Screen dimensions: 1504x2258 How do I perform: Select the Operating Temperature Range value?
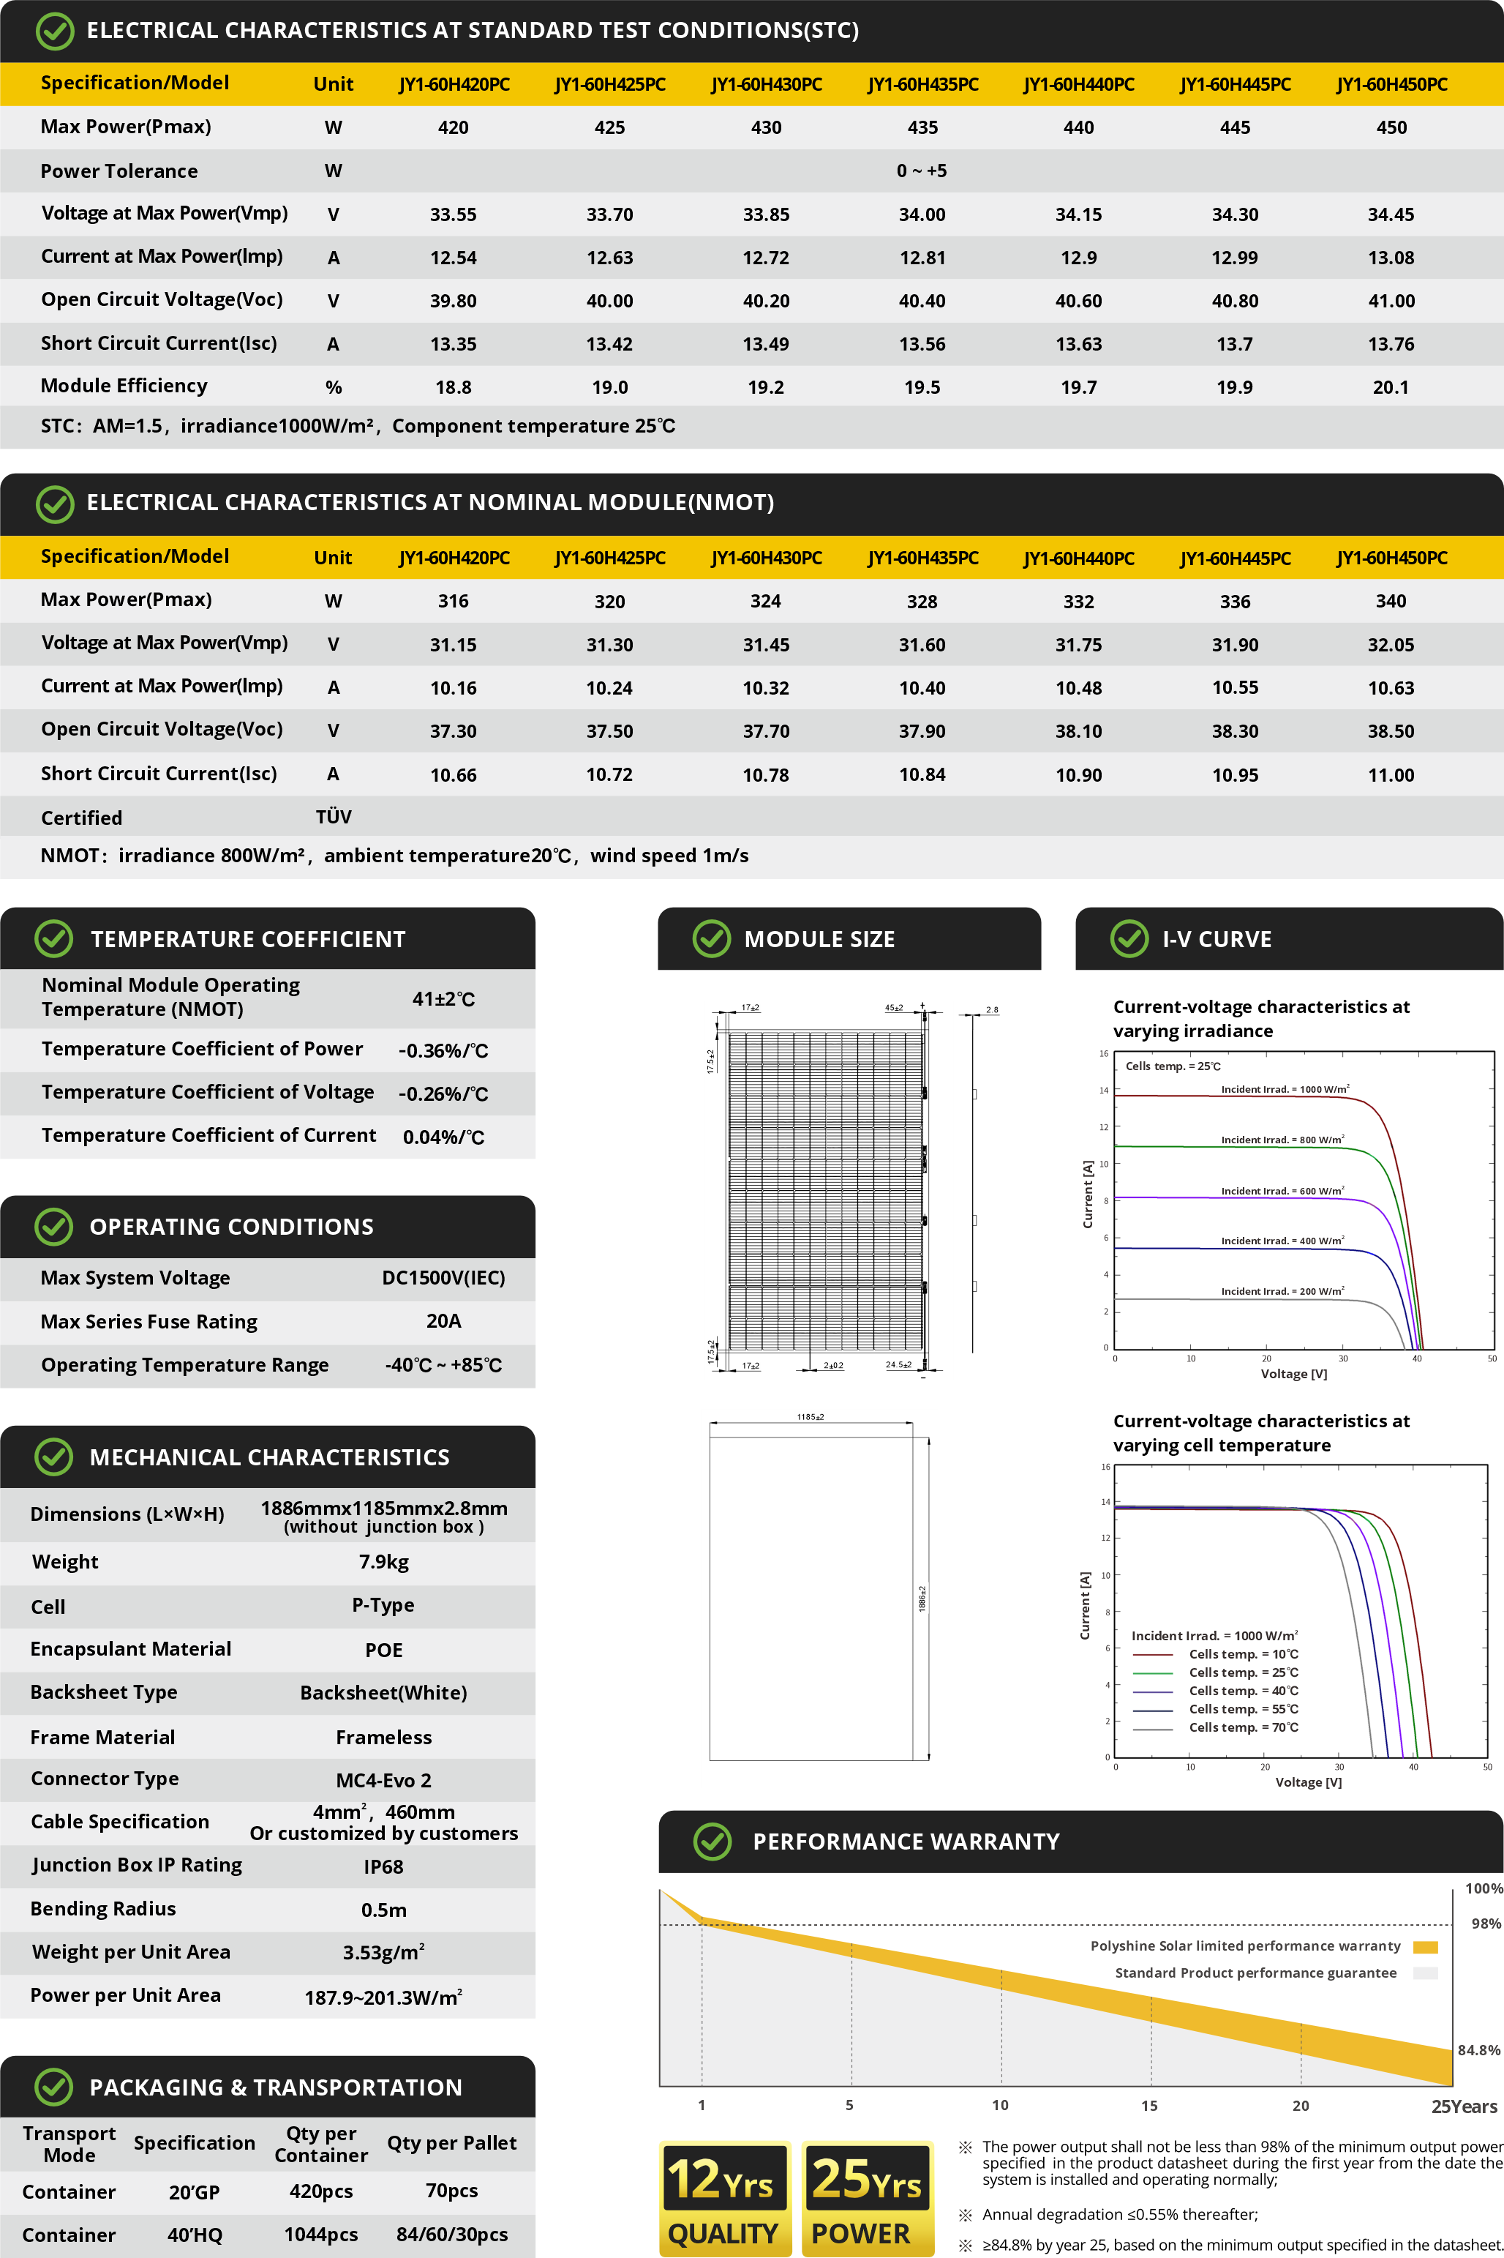(x=443, y=1364)
